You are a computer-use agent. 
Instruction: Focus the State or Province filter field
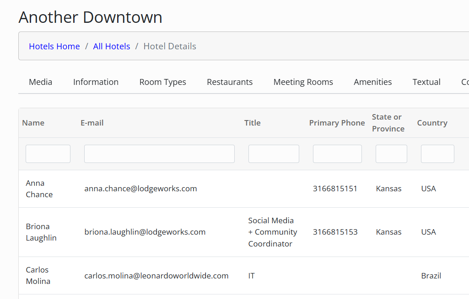tap(391, 154)
